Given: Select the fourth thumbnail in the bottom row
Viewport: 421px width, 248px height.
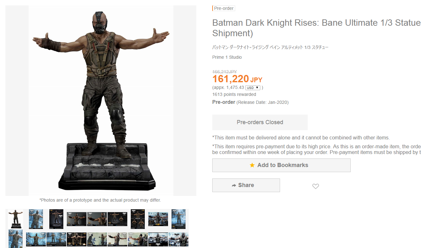Looking at the screenshot, I should [77, 239].
